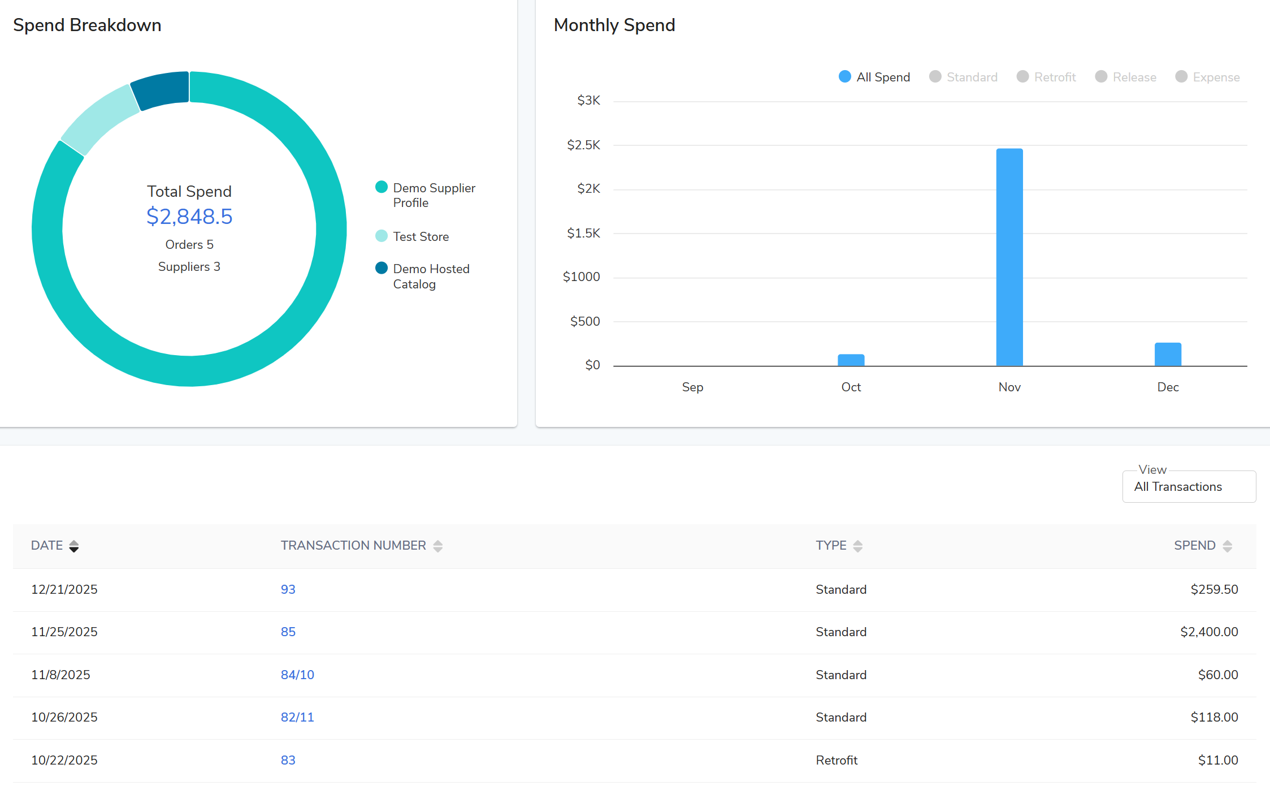
Task: Click Demo Hosted Catalog legend dot
Action: [x=382, y=268]
